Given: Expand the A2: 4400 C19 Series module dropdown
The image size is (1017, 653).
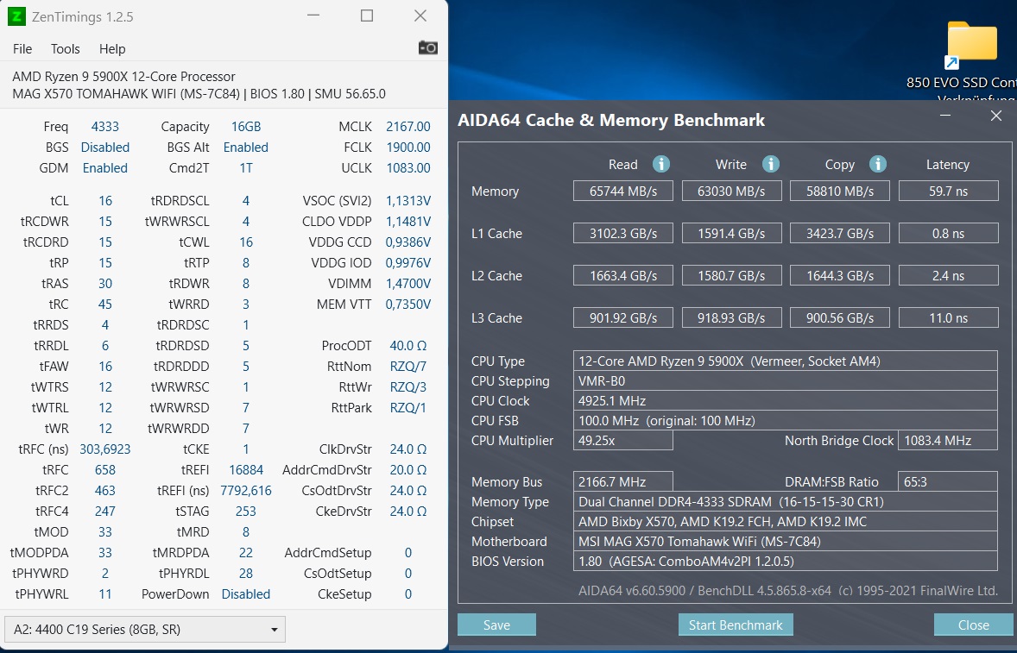Looking at the screenshot, I should click(x=145, y=629).
